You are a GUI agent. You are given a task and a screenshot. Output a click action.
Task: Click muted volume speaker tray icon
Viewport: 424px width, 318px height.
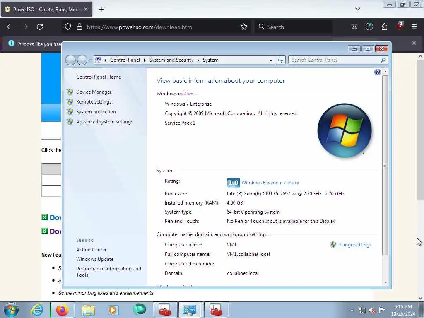(372, 311)
